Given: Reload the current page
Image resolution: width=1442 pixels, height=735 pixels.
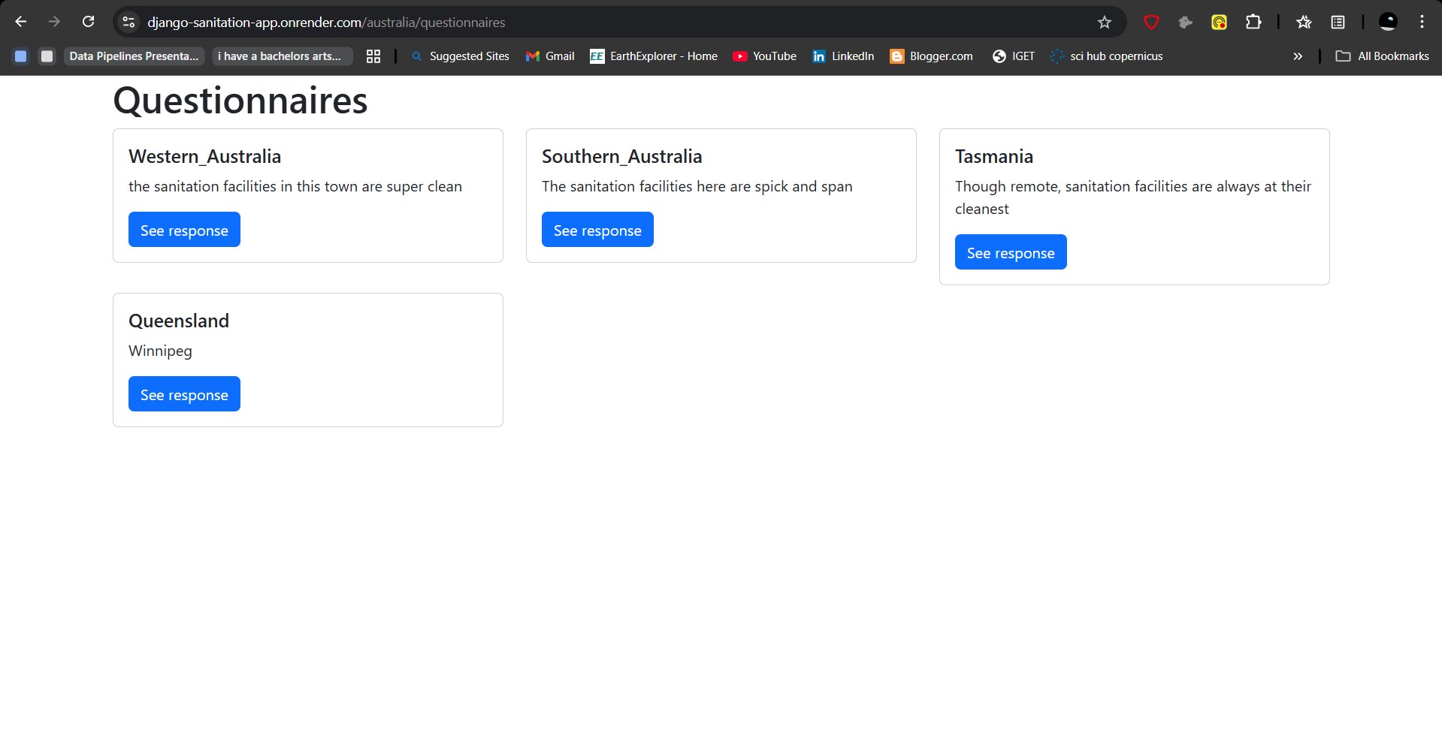Looking at the screenshot, I should [89, 22].
